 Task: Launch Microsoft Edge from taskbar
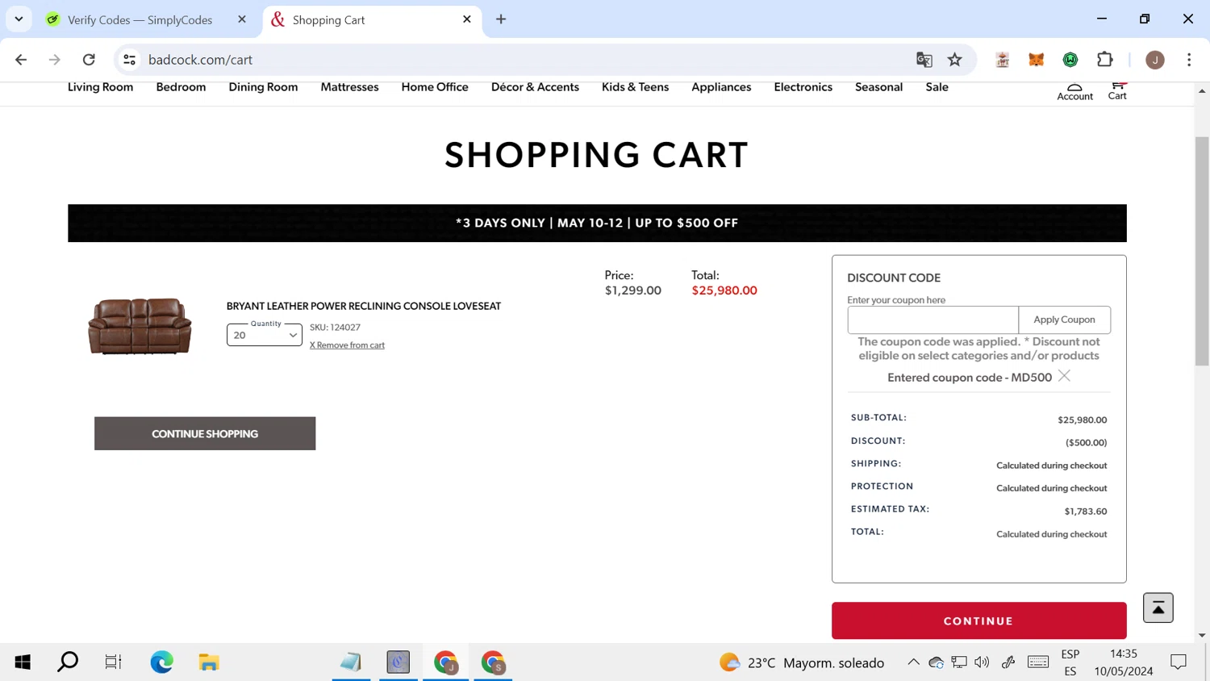pyautogui.click(x=161, y=662)
